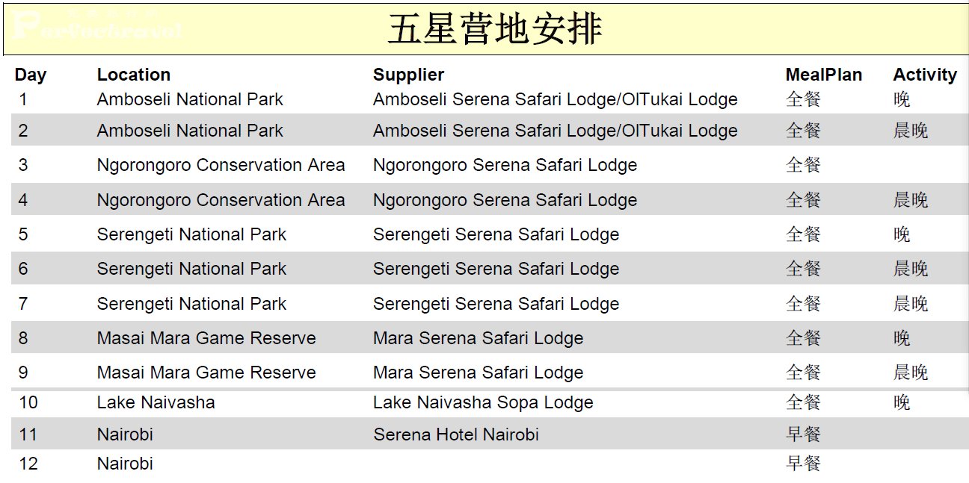Select the Lake Naivasha location cell
The height and width of the screenshot is (483, 969).
pyautogui.click(x=156, y=402)
